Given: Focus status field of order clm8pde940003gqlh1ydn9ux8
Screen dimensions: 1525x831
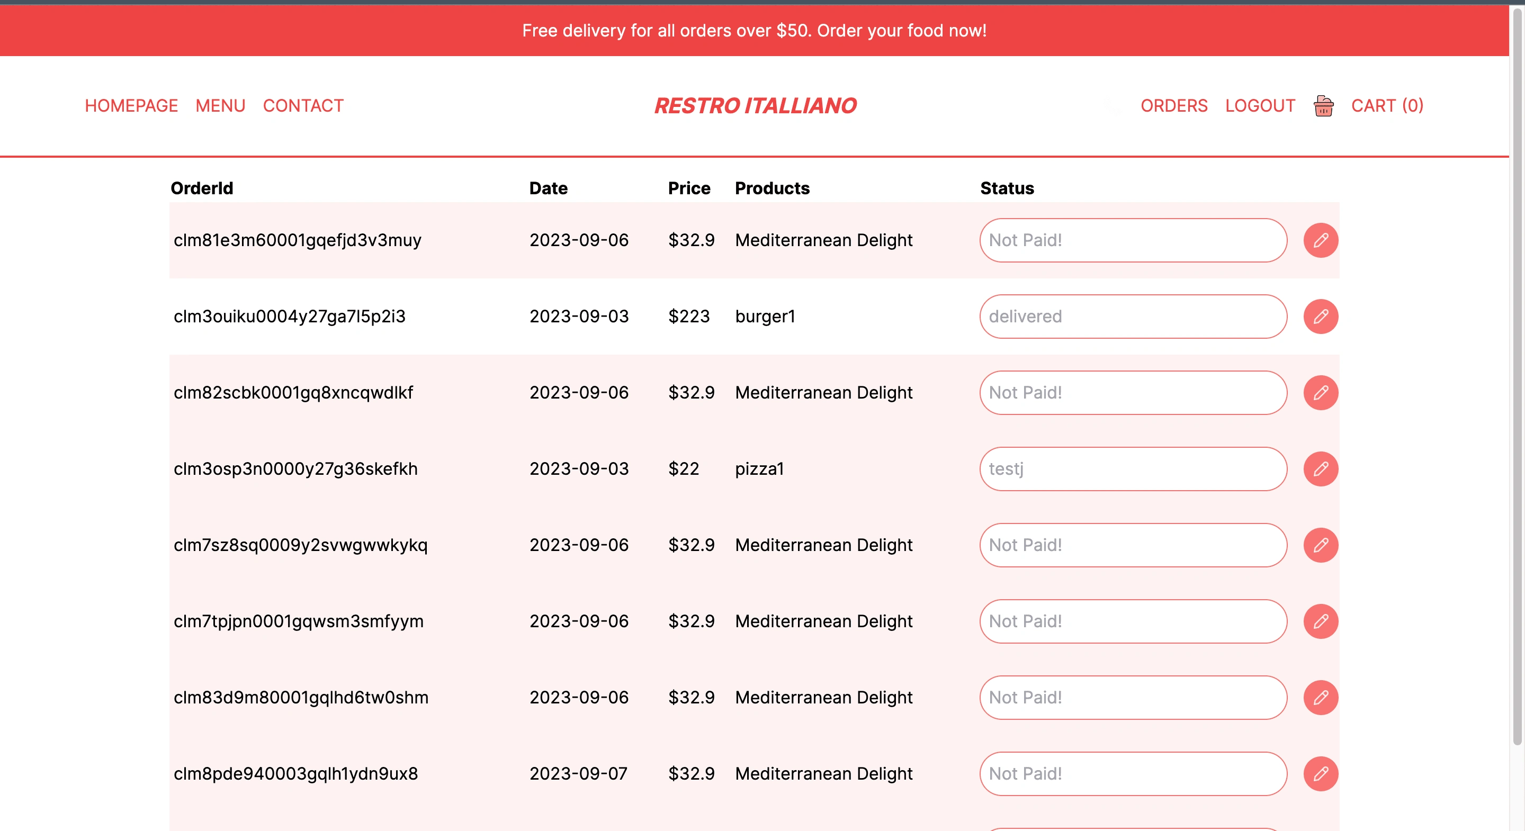Looking at the screenshot, I should 1133,774.
